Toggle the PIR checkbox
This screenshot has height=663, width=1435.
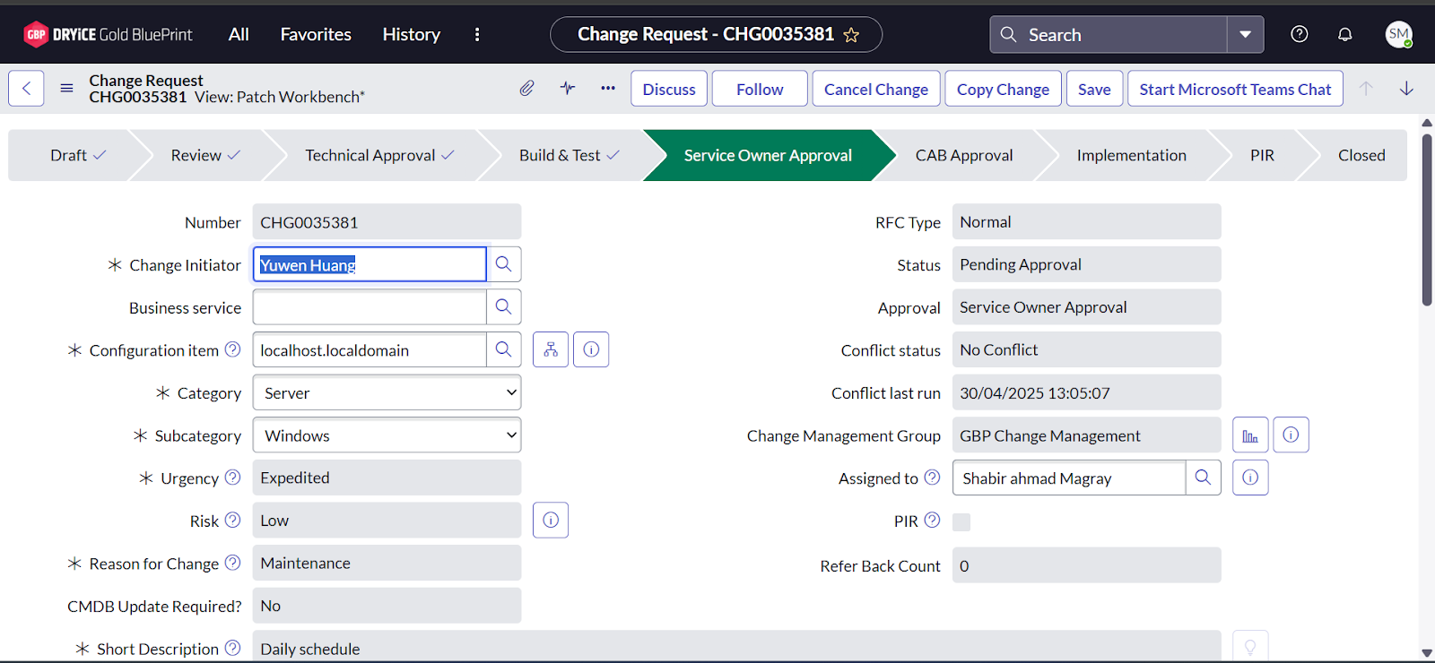click(961, 521)
